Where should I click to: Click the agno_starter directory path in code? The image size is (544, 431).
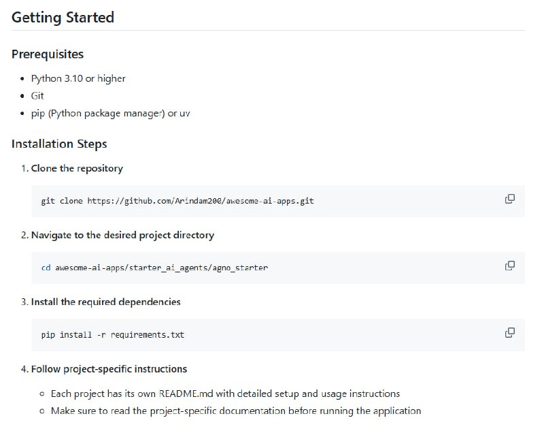point(161,268)
